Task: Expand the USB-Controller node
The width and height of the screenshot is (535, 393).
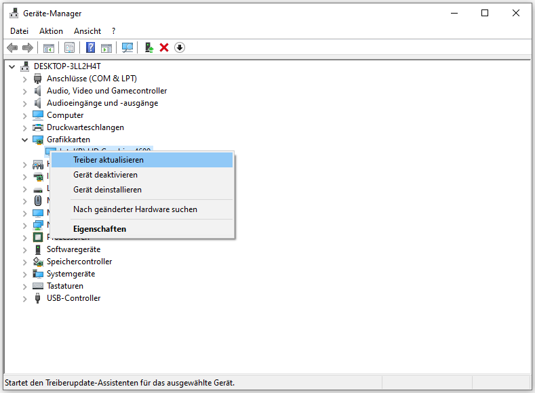Action: pyautogui.click(x=24, y=299)
